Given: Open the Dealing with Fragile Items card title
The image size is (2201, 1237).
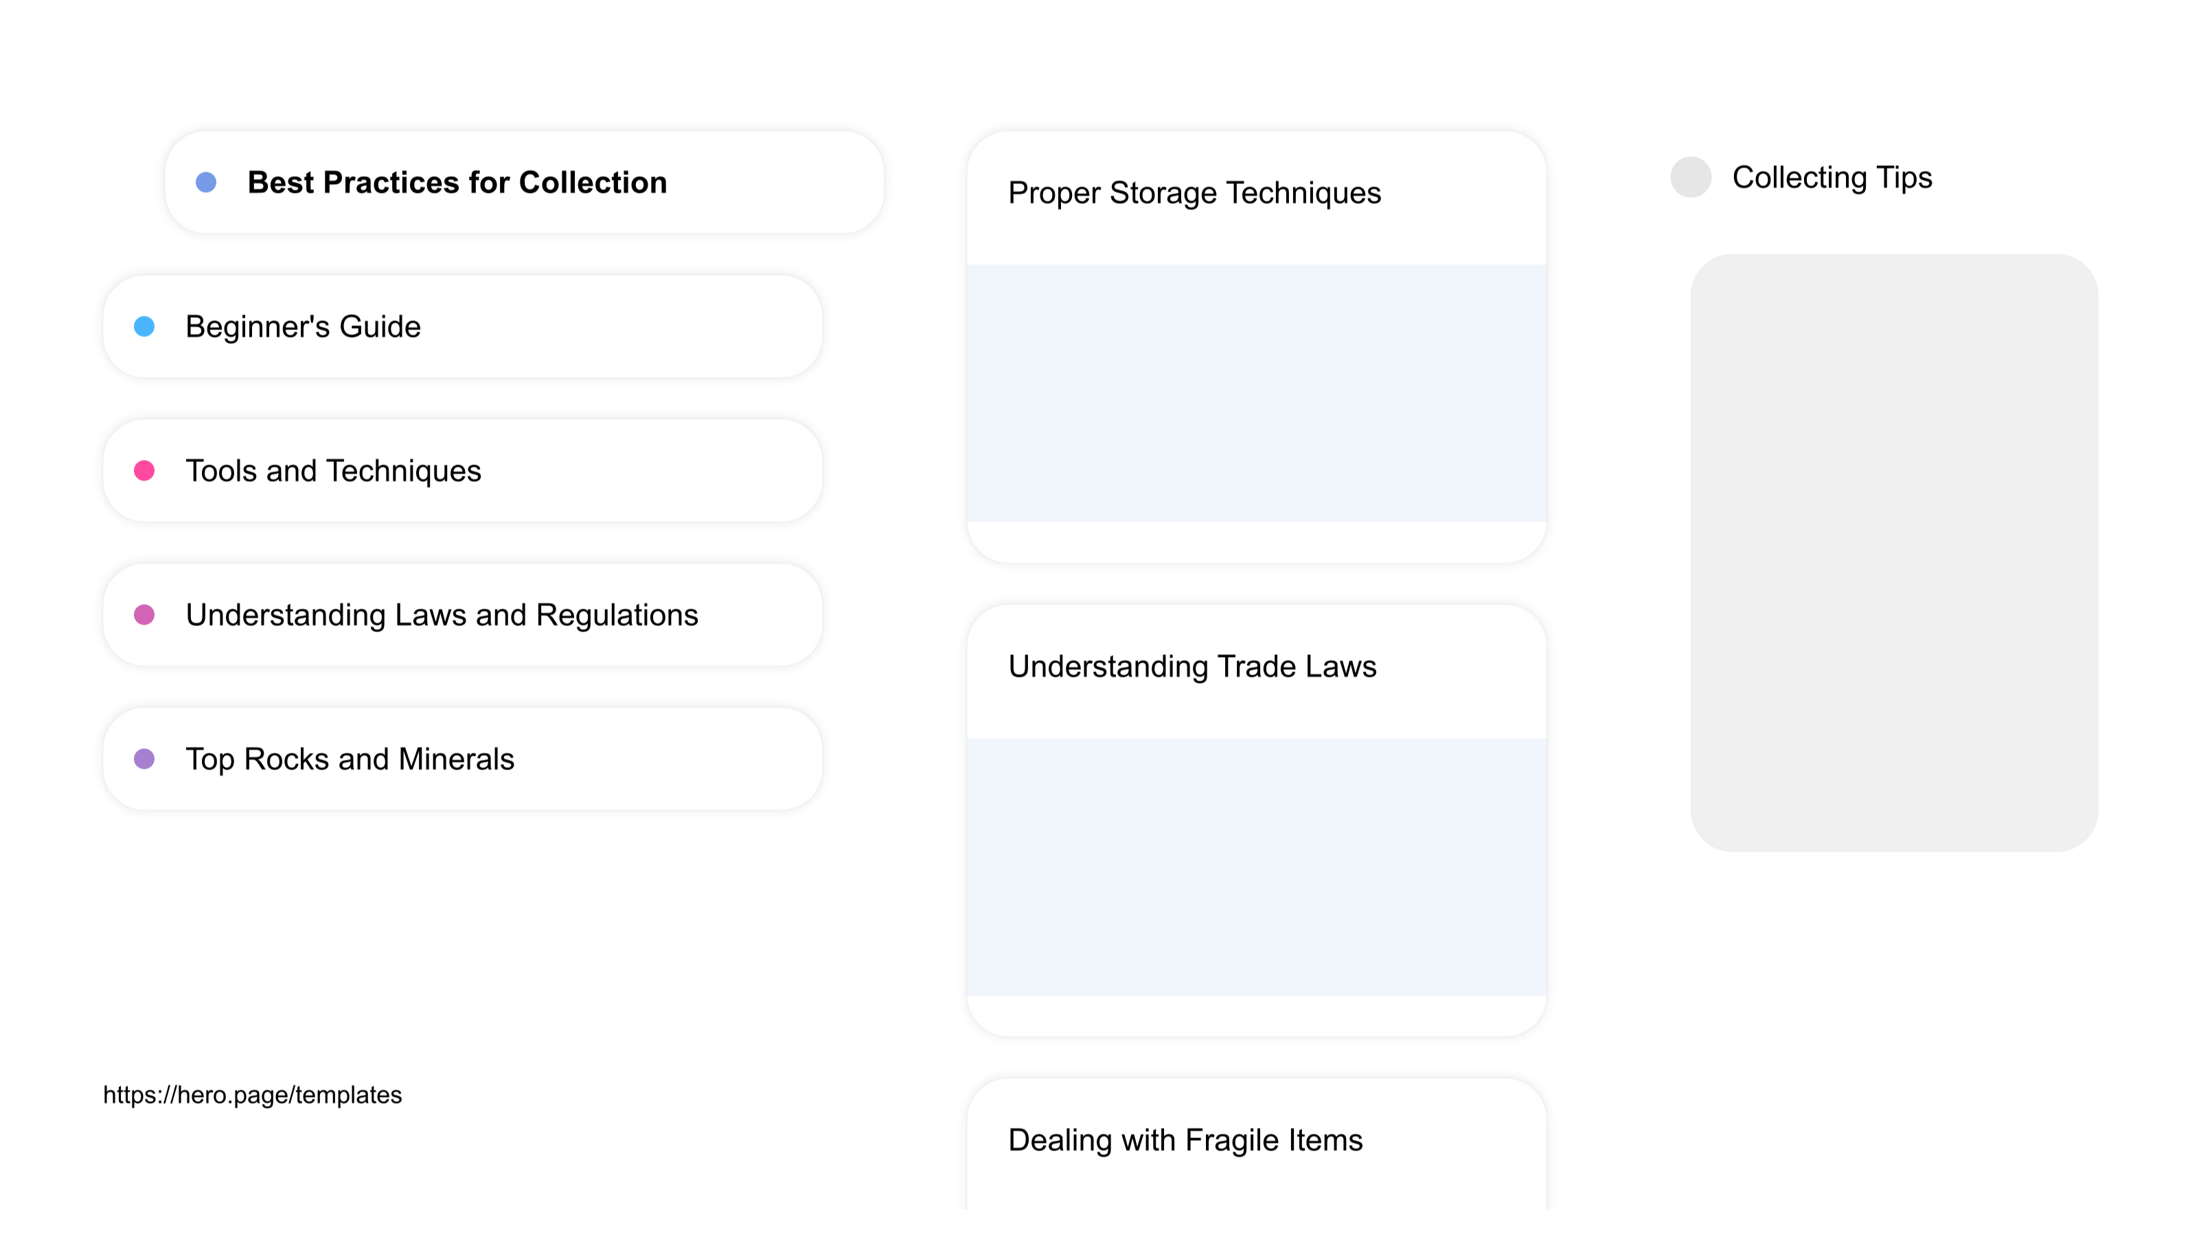Looking at the screenshot, I should click(x=1185, y=1140).
